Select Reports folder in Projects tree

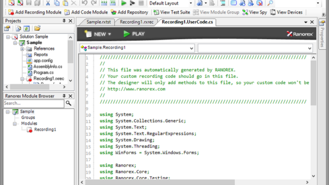[41, 54]
